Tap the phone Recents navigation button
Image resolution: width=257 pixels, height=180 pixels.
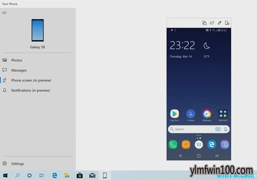pyautogui.click(x=217, y=156)
